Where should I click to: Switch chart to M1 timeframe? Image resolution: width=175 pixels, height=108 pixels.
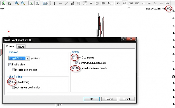point(119,3)
